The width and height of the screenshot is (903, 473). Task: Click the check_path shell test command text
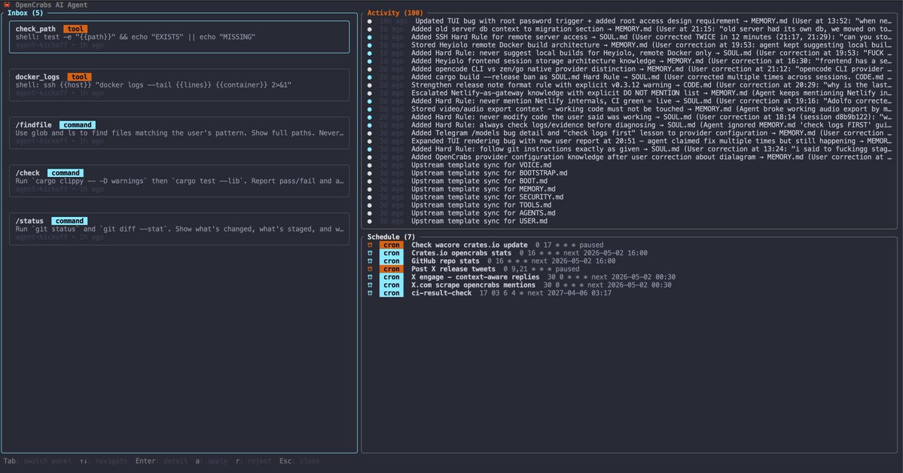(x=136, y=37)
